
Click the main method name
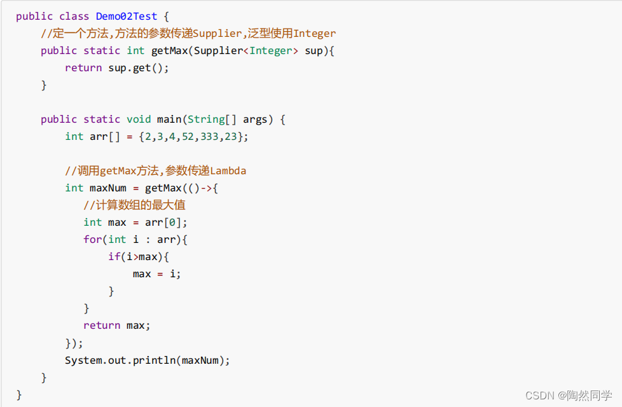tap(169, 120)
